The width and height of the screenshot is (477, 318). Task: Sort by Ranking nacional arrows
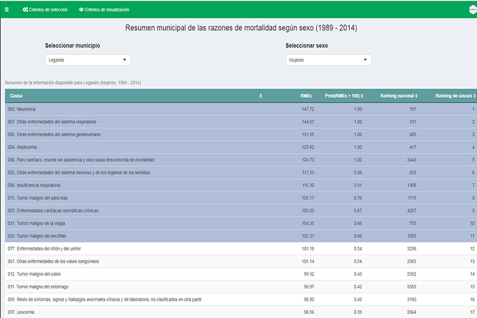[x=416, y=96]
